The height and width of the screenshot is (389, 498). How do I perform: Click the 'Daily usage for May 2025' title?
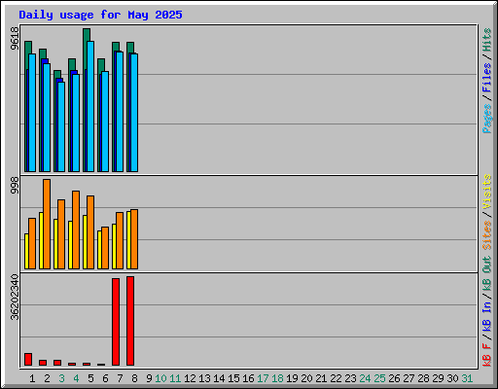(100, 15)
